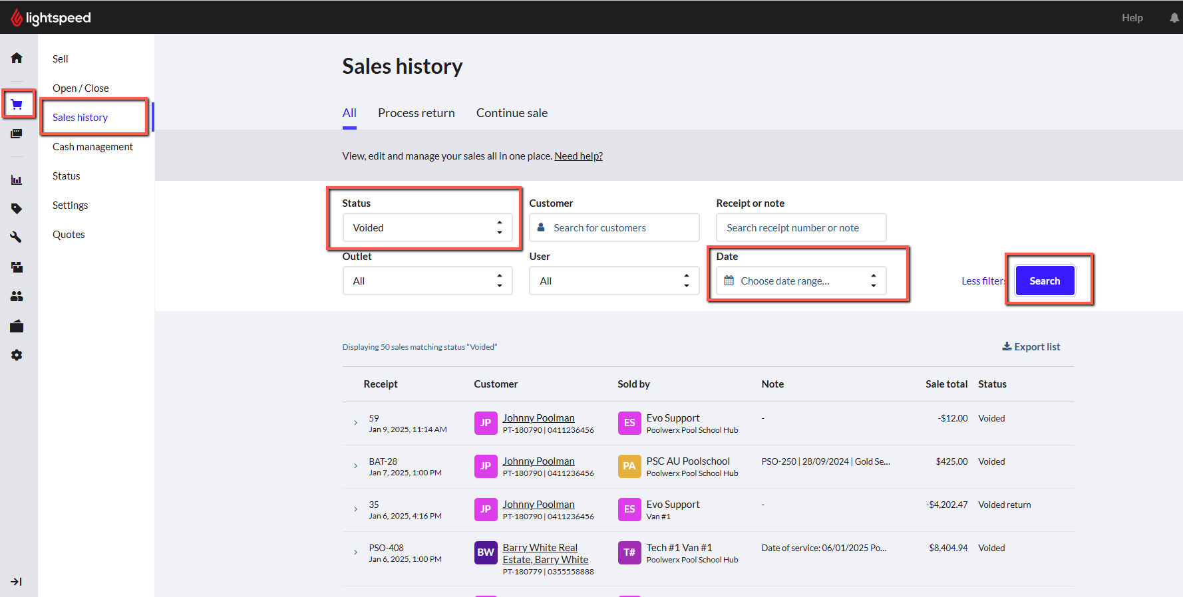The width and height of the screenshot is (1183, 597).
Task: Open the Reporting bar chart sidebar icon
Action: coord(17,179)
